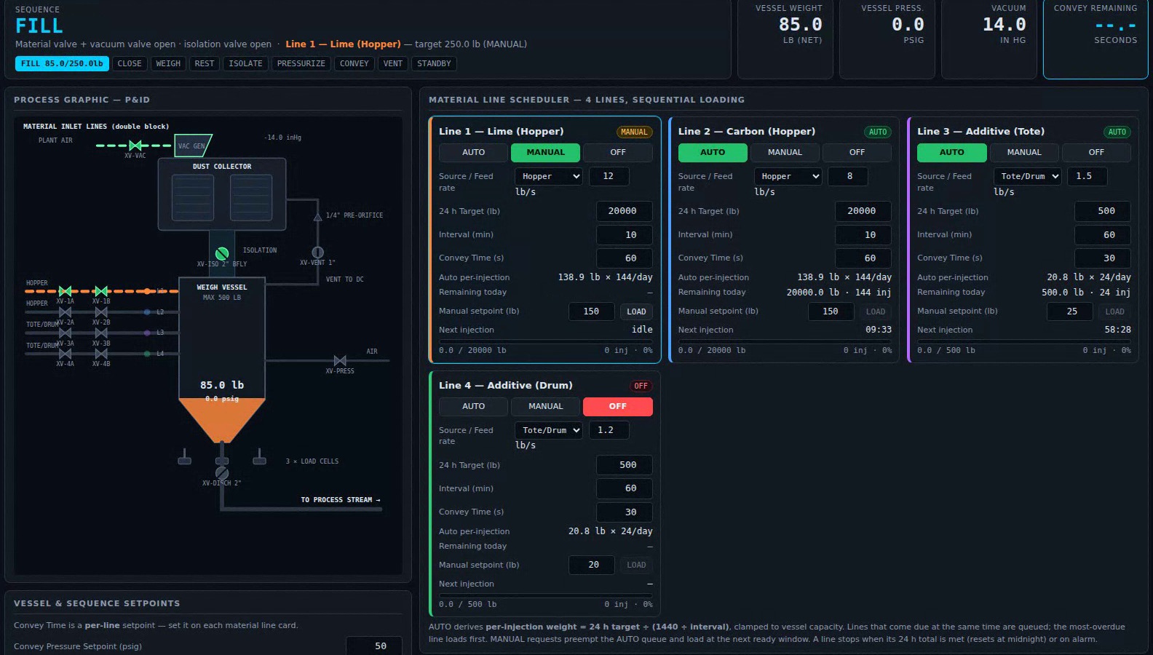
Task: Open Line 3 Tote/Drum source dropdown
Action: click(1027, 176)
